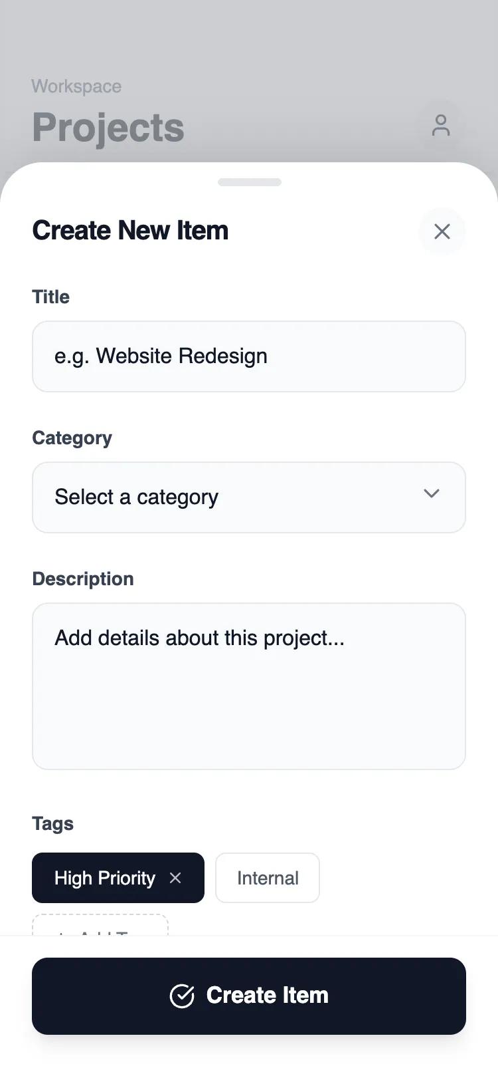The height and width of the screenshot is (1080, 498).
Task: Toggle the High Priority tag chip
Action: 104,878
